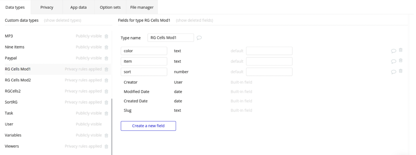Image resolution: width=416 pixels, height=155 pixels.
Task: Show deleted fields link
Action: (x=194, y=21)
